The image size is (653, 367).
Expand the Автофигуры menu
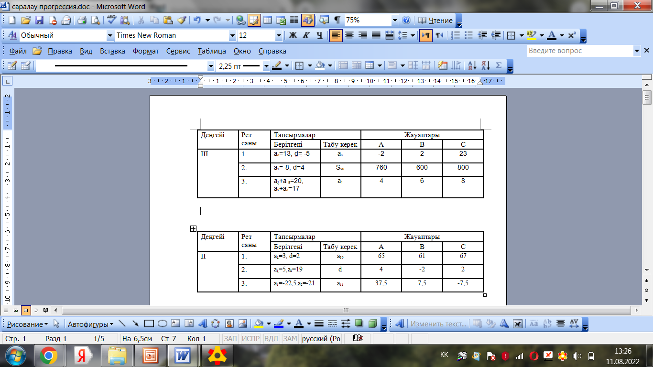click(90, 324)
